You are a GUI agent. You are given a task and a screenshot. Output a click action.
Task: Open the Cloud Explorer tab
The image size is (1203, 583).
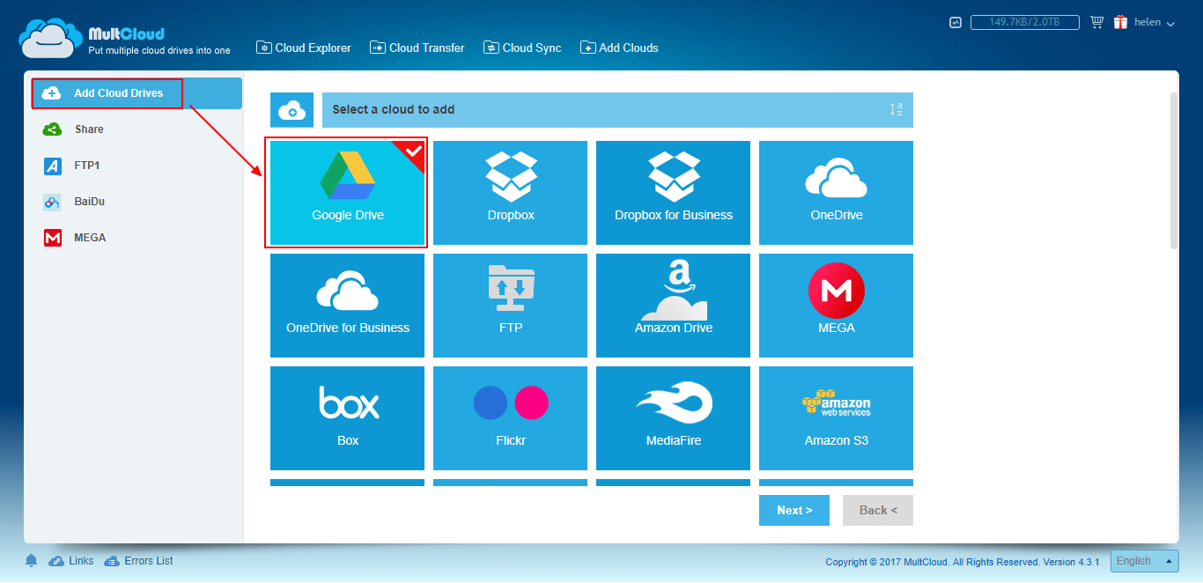304,48
